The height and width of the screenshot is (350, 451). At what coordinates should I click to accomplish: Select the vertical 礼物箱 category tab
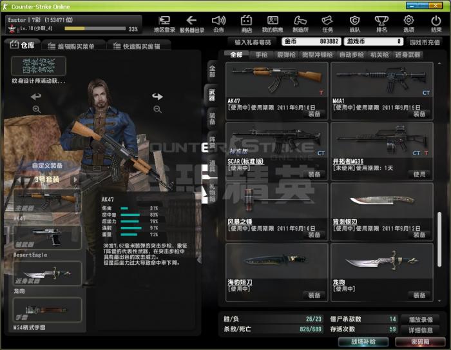point(212,191)
